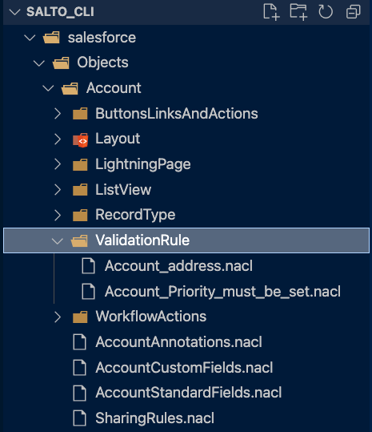Collapse all folders using the explorer icon
372x432 pixels.
(x=354, y=12)
